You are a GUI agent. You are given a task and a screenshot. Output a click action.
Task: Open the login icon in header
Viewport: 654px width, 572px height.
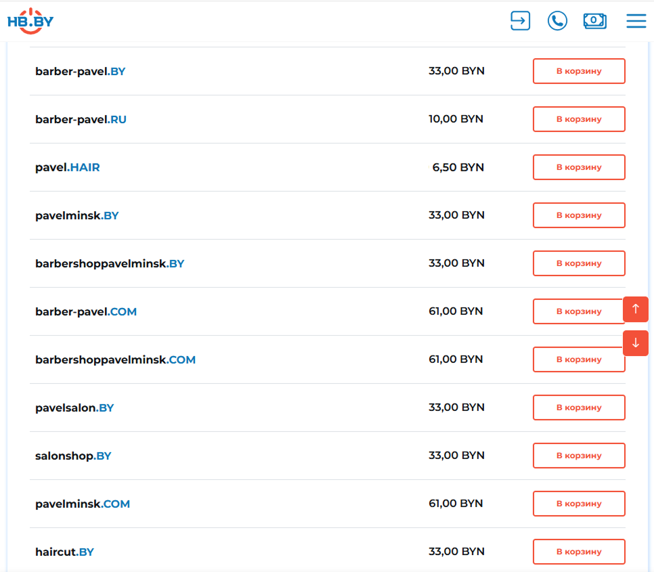click(x=520, y=21)
